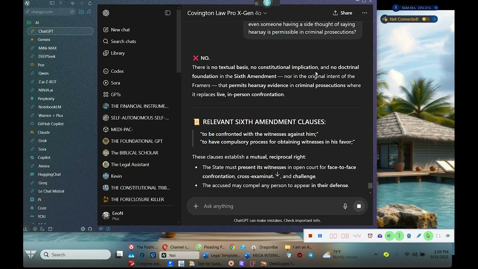Toggle the Not Connected VPN switch
The height and width of the screenshot is (269, 478).
coord(425,19)
